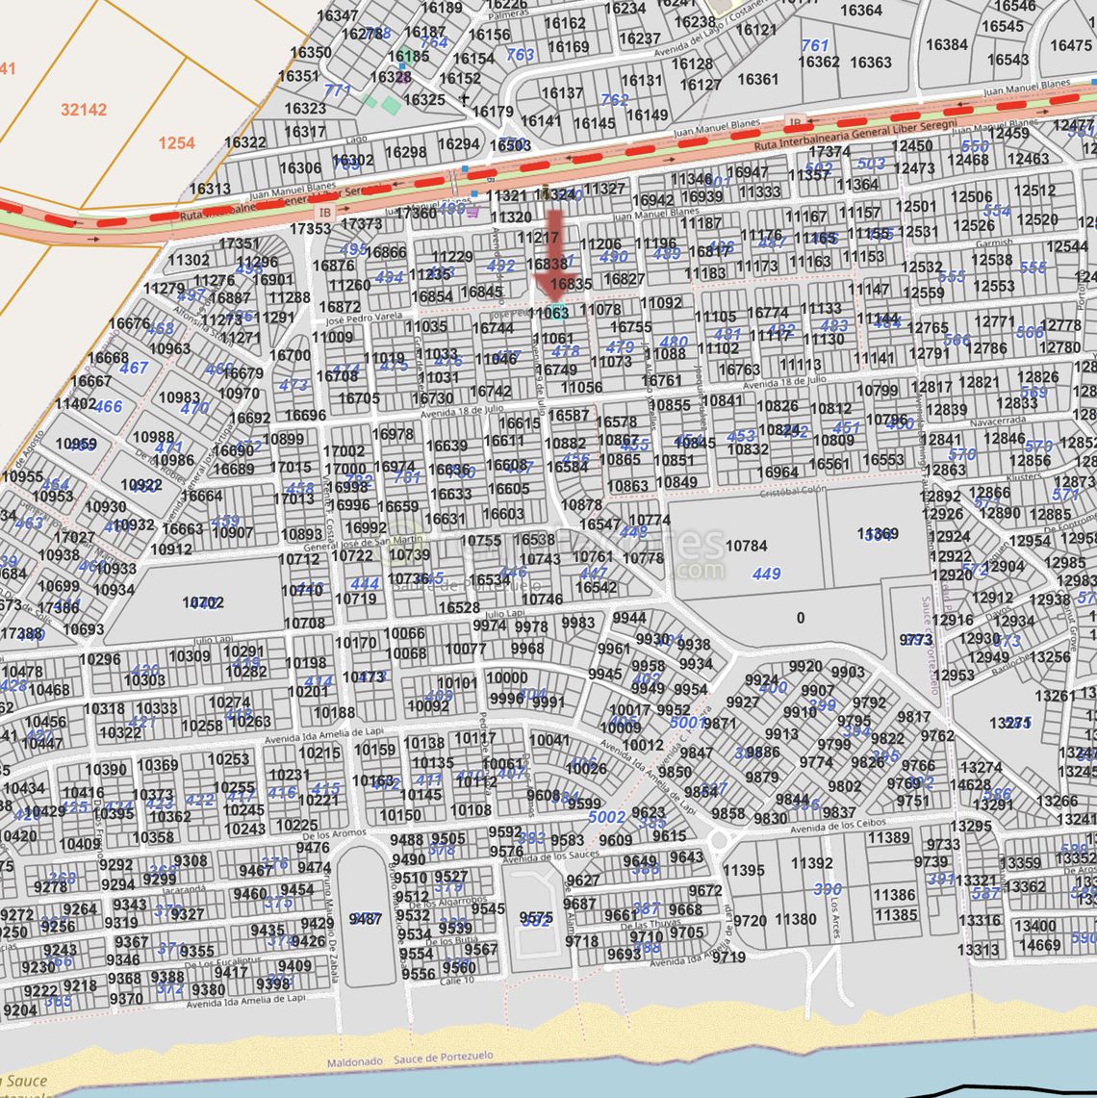The width and height of the screenshot is (1097, 1098).
Task: Click the orange-outlined parcel 32142
Action: pos(84,110)
